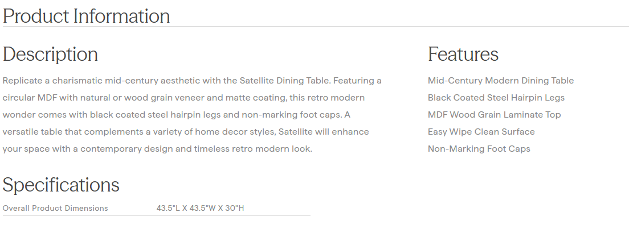Click the description line starting with "your space with"

pyautogui.click(x=157, y=149)
